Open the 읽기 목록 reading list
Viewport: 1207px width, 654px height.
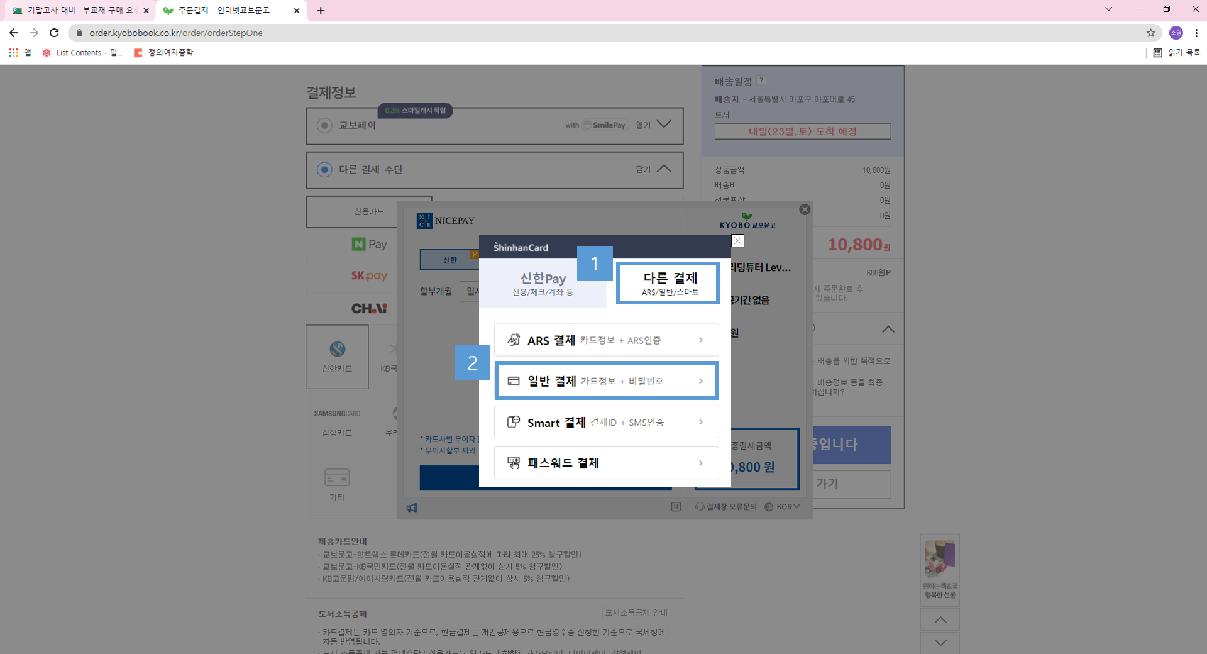click(x=1177, y=53)
